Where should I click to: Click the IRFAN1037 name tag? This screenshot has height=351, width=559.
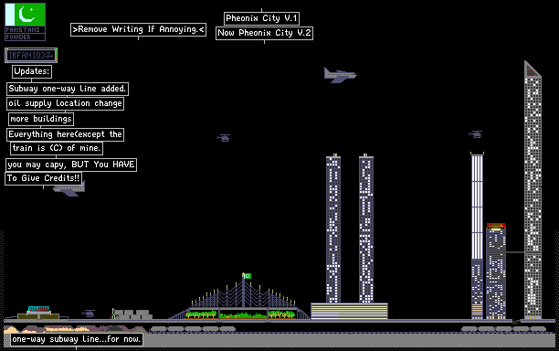(31, 55)
